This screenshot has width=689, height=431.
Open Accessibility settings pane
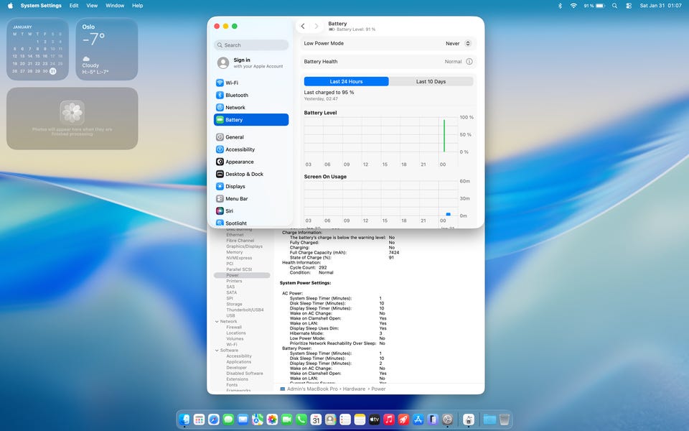[x=240, y=149]
